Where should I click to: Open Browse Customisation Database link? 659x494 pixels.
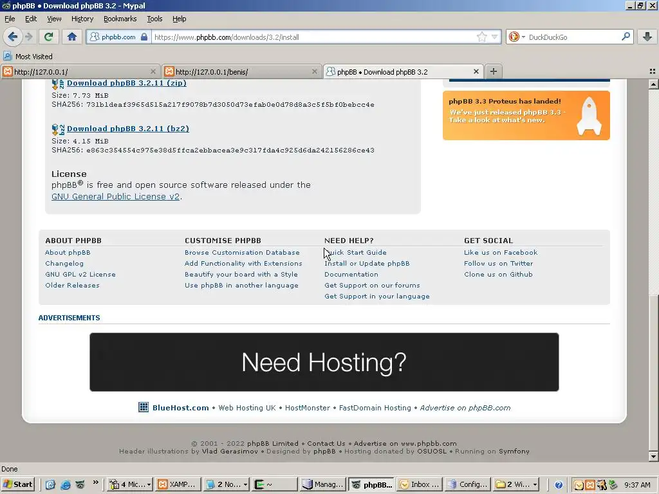(242, 252)
